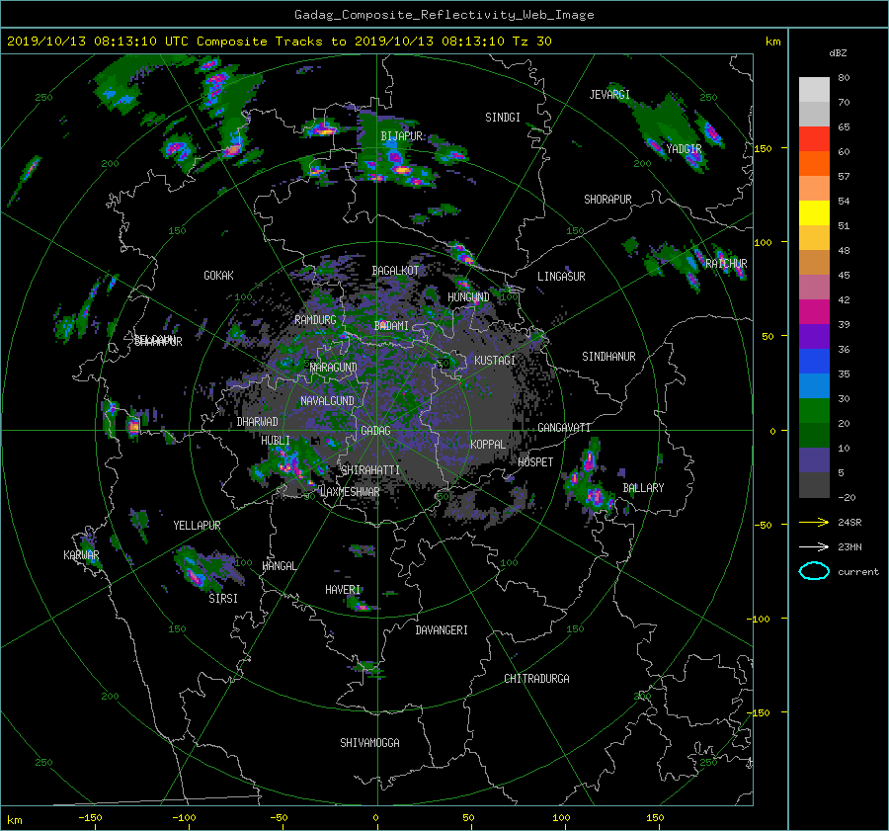
Task: Pick the dark orange 60–57 dBZ swatch
Action: coord(814,163)
